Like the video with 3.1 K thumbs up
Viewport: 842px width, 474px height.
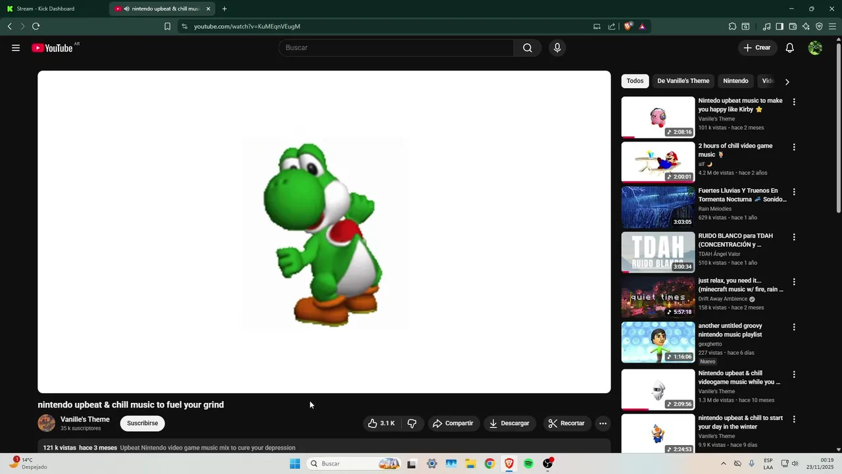[x=382, y=423]
